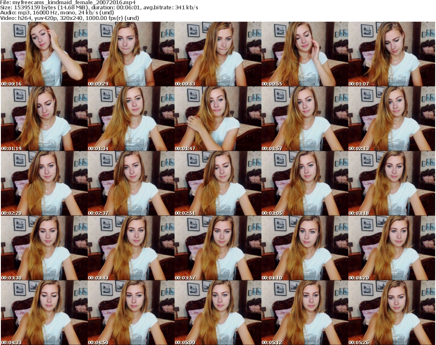Click the 00:03:30 video frame
Viewport: 436px width, 345px height.
coord(44,248)
